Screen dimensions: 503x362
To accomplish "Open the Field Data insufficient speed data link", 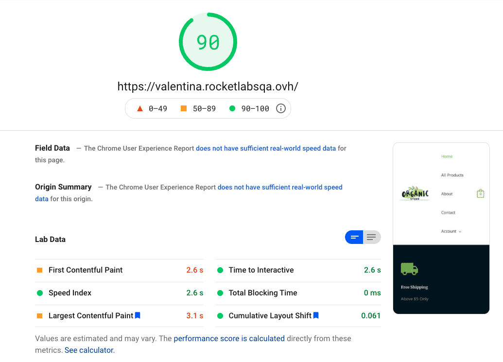I will tap(266, 148).
